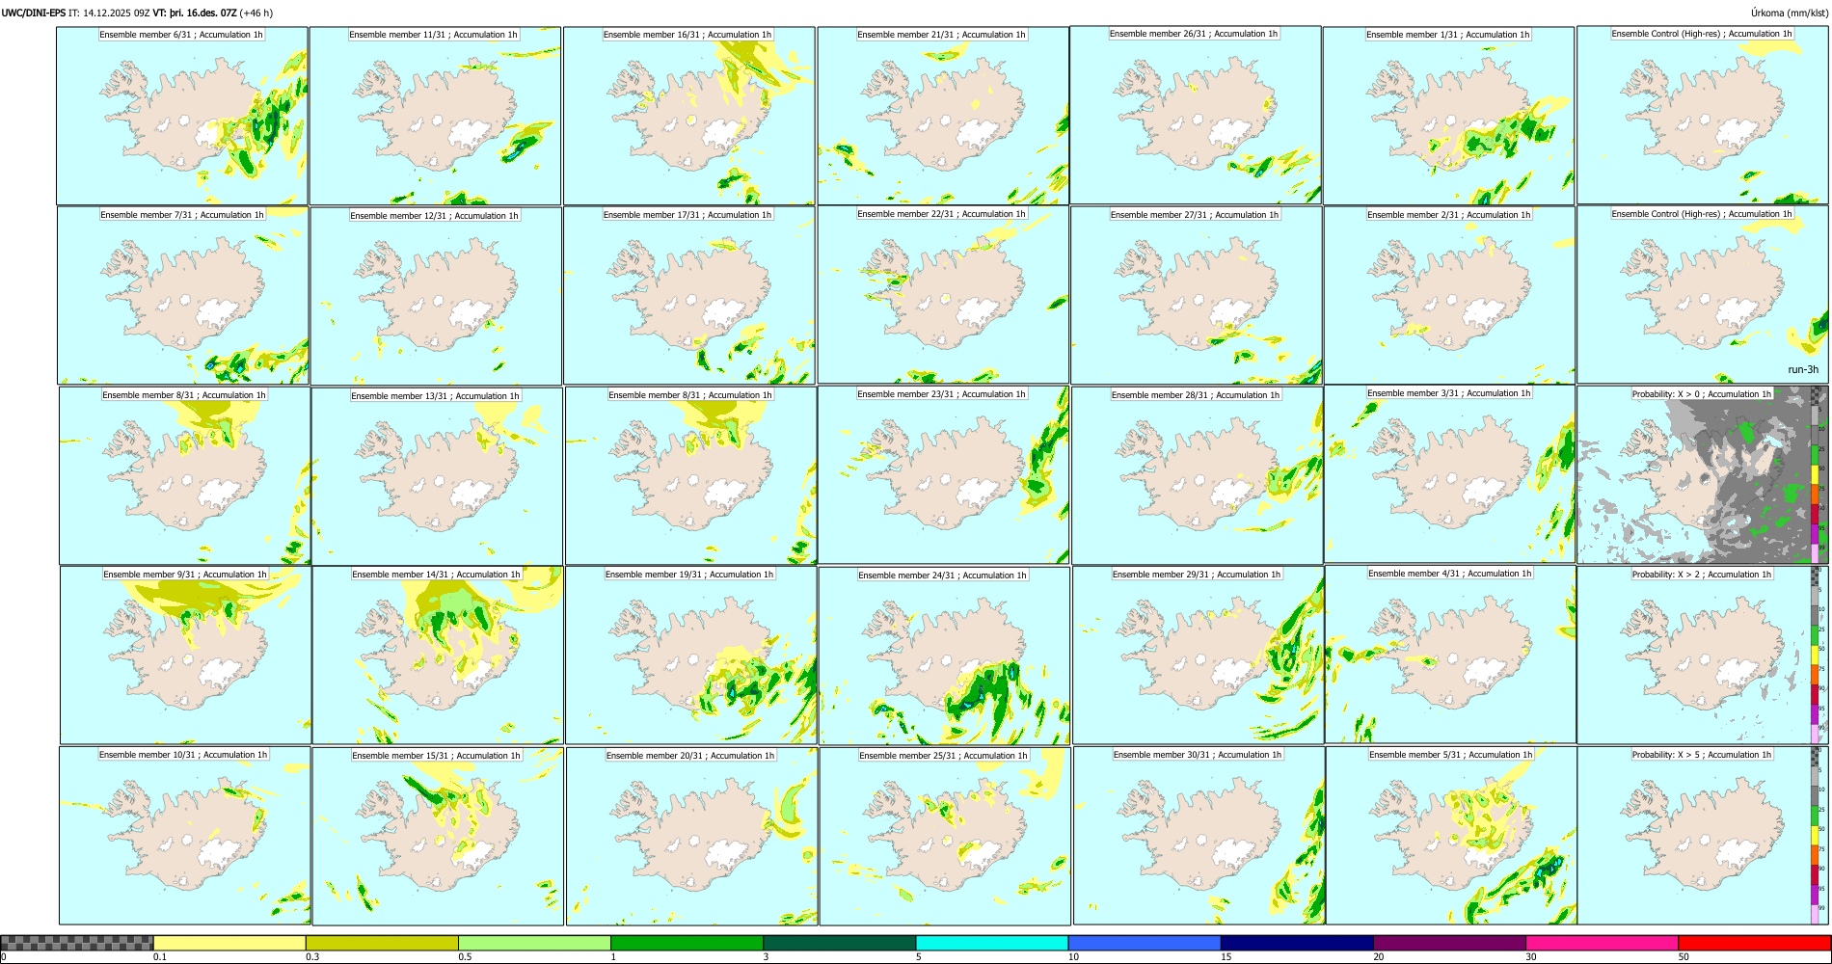Image resolution: width=1832 pixels, height=964 pixels.
Task: View the Ensemble member 12/31 map
Action: (436, 296)
